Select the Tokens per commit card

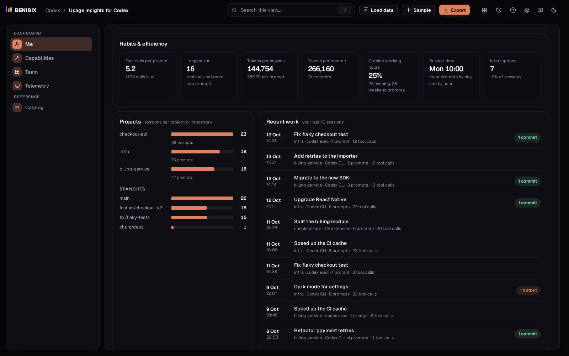click(330, 75)
